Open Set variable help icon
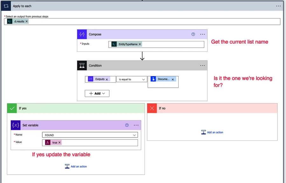 point(127,125)
